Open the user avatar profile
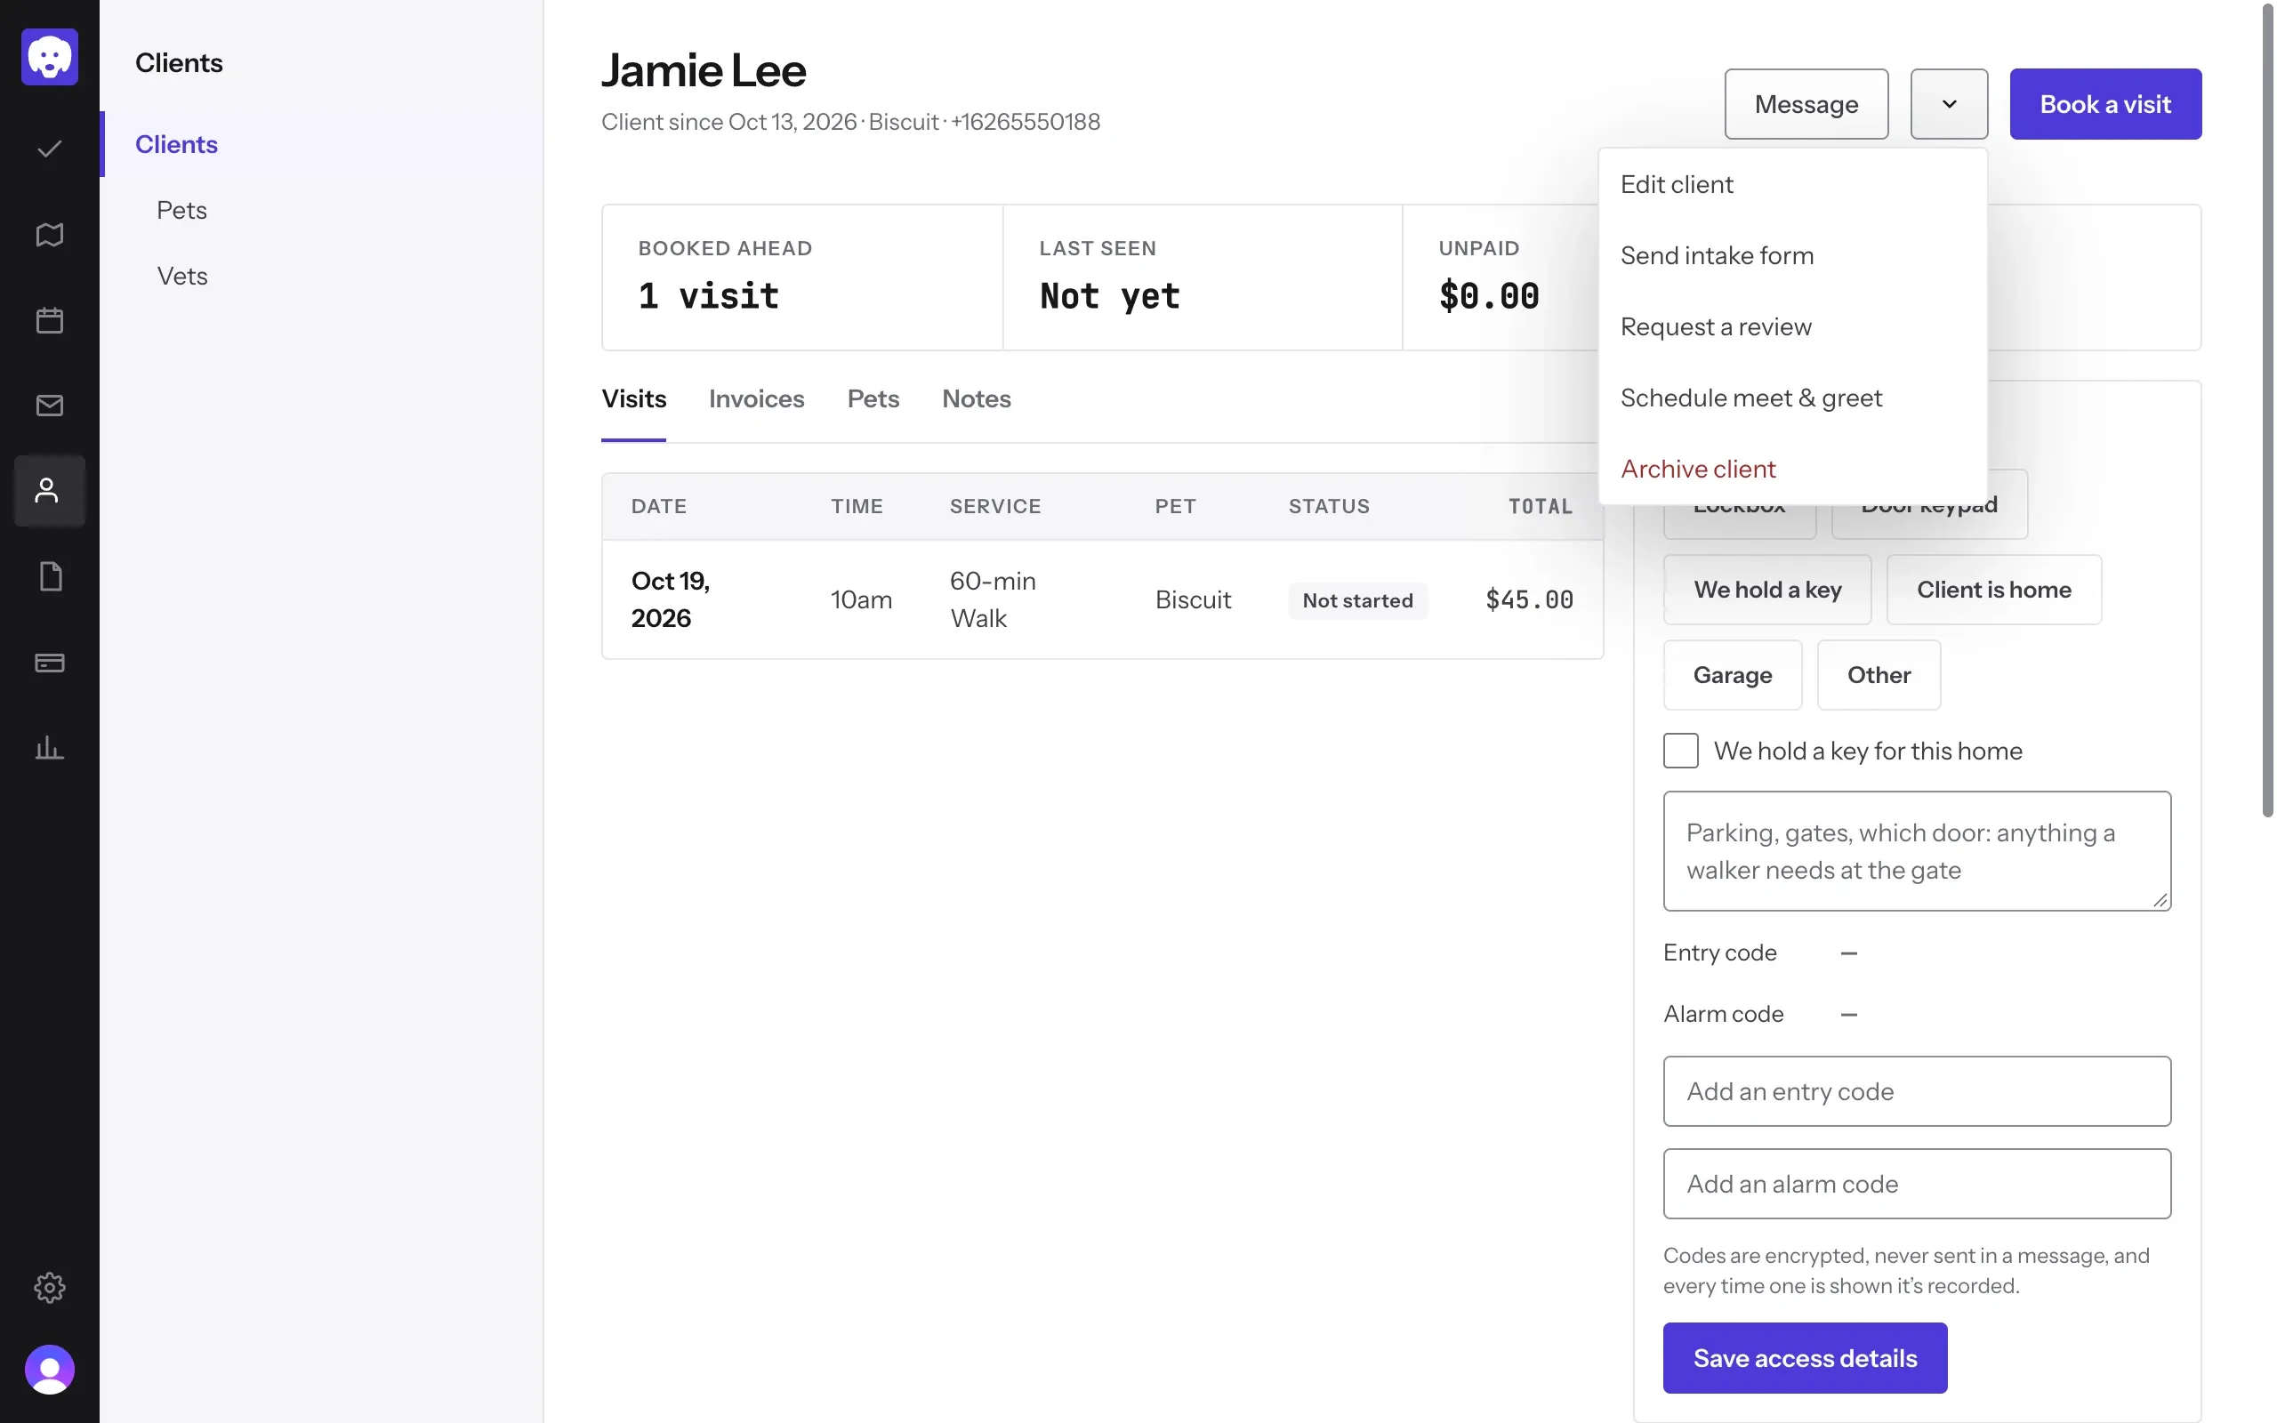The height and width of the screenshot is (1423, 2277). [x=49, y=1370]
